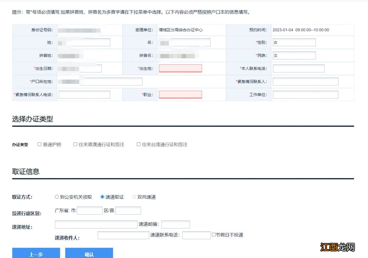Select the 双向速递 delivery option
The height and width of the screenshot is (258, 368).
(x=134, y=196)
